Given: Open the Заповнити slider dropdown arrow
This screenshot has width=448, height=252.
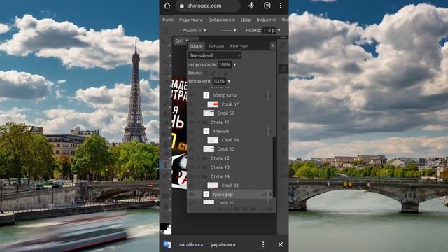Looking at the screenshot, I should [229, 82].
